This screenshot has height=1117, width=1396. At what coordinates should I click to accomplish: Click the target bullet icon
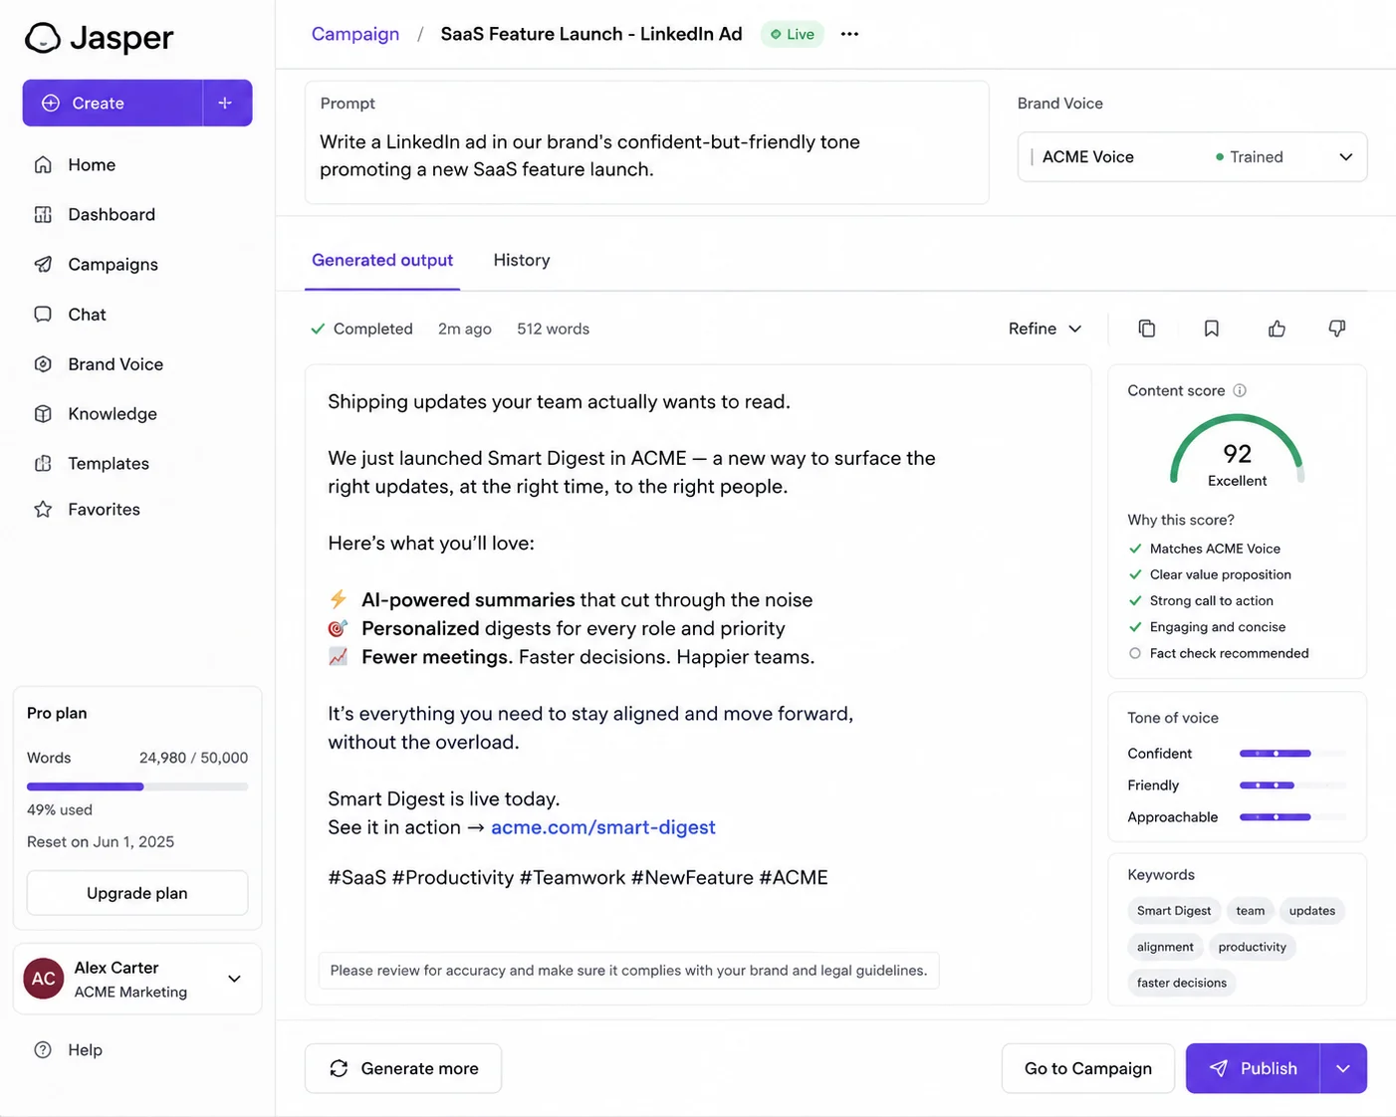[339, 628]
